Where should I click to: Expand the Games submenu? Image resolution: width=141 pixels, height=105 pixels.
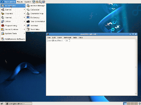pyautogui.click(x=13, y=10)
